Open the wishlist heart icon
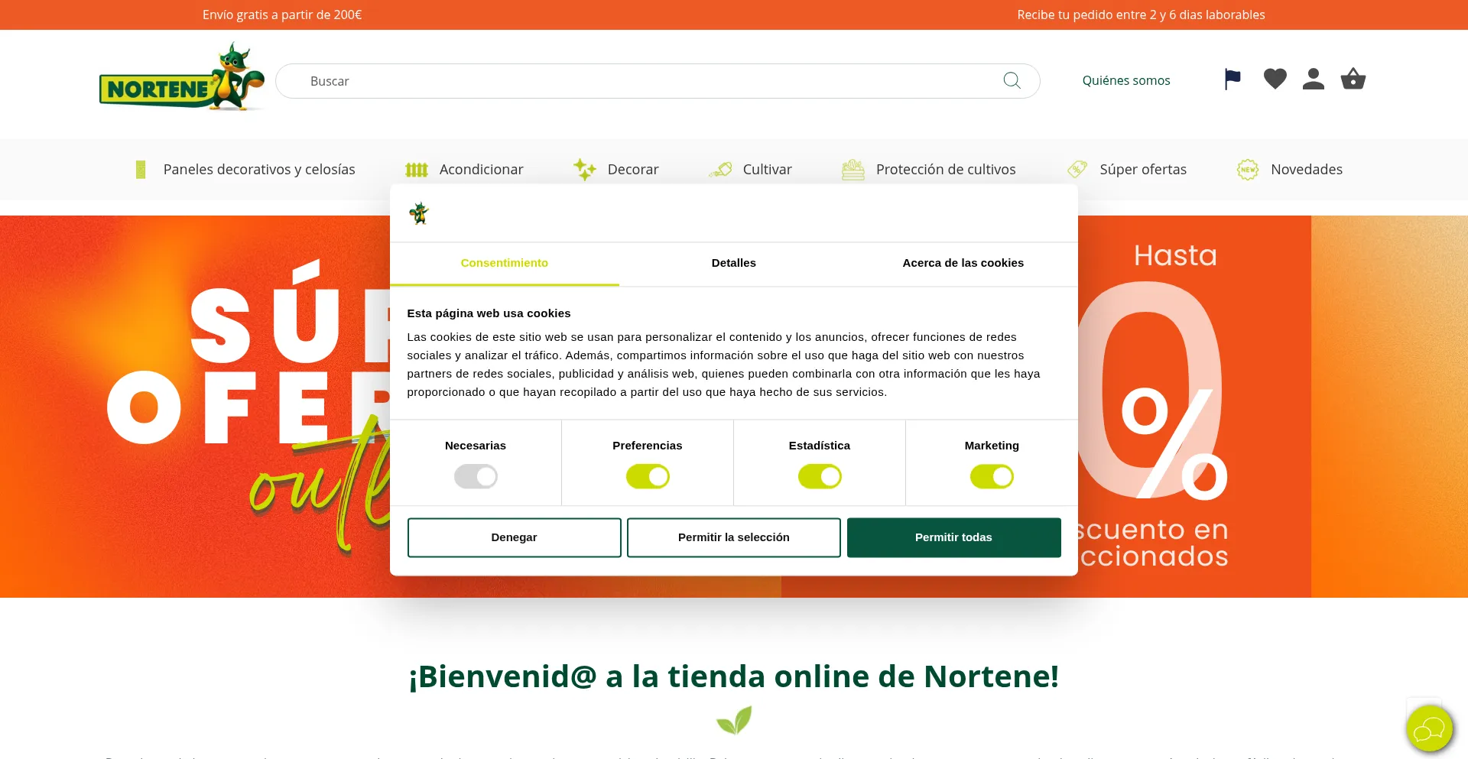 pos(1275,79)
